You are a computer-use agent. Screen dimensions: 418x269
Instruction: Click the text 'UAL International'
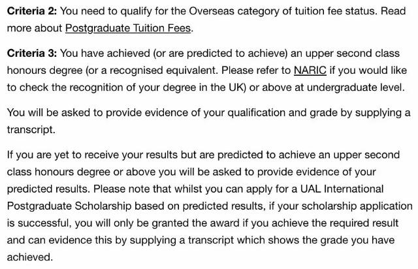point(342,189)
